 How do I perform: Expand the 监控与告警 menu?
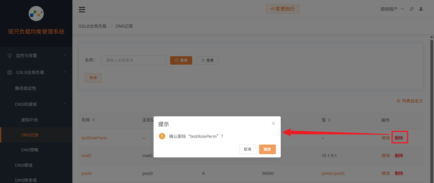(x=36, y=56)
